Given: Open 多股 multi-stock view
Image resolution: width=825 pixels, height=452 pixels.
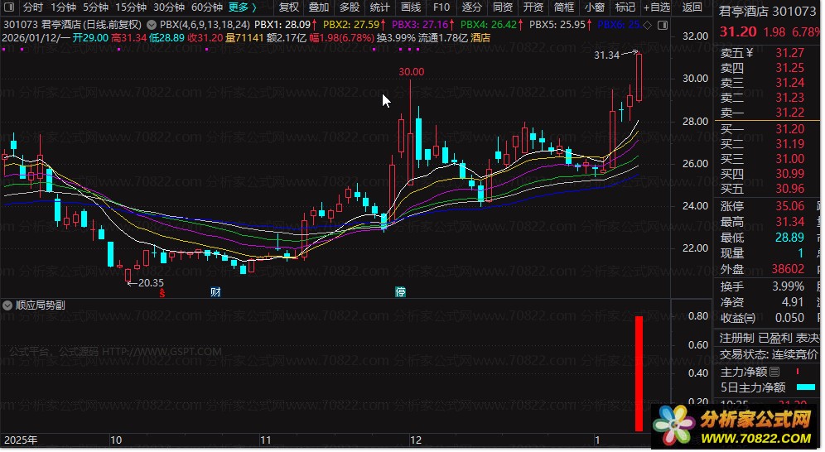Looking at the screenshot, I should coord(350,7).
